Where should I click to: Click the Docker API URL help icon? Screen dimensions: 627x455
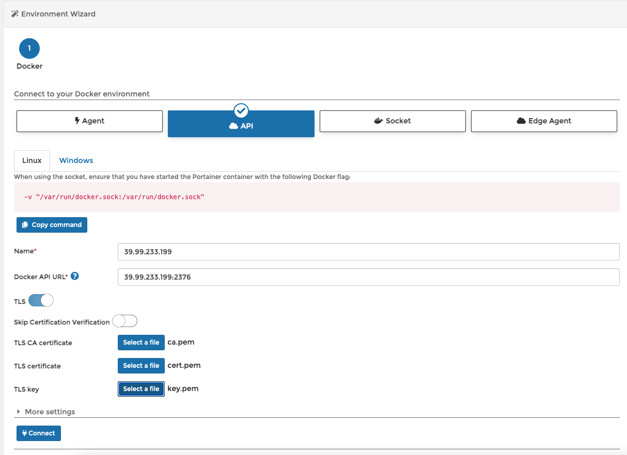[75, 276]
